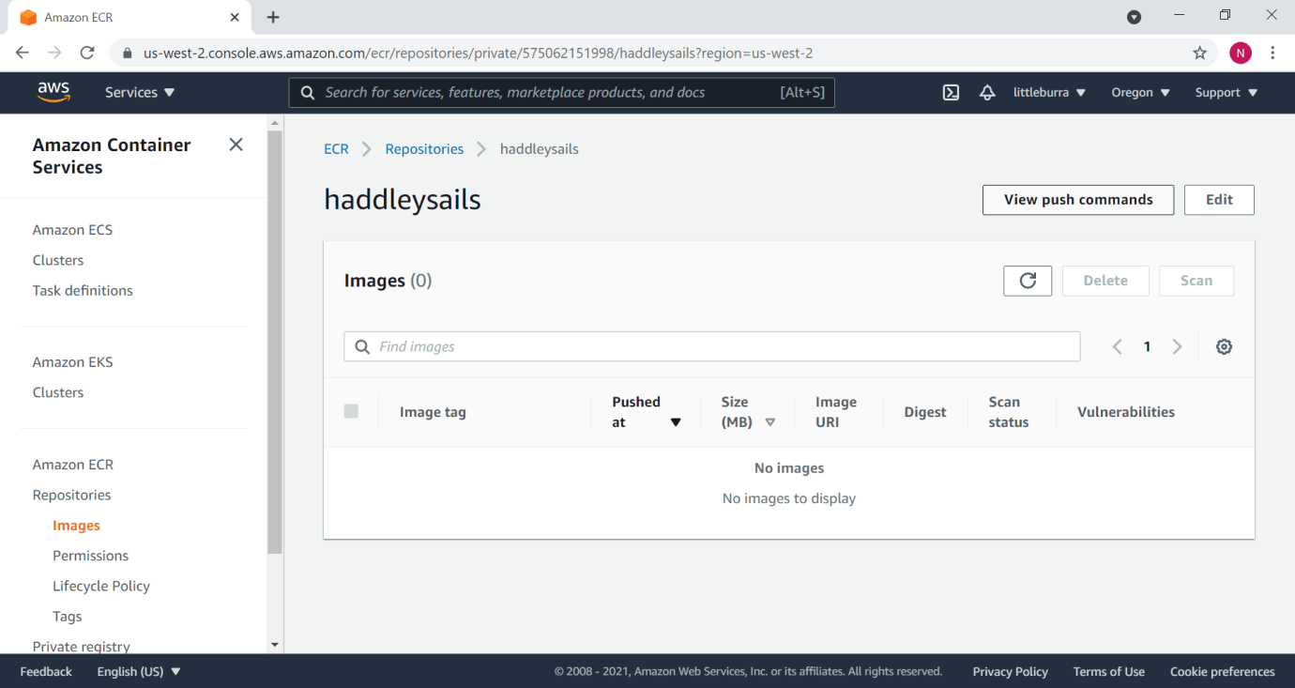This screenshot has height=688, width=1295.
Task: Click the haddleysails breadcrumb text
Action: (540, 149)
